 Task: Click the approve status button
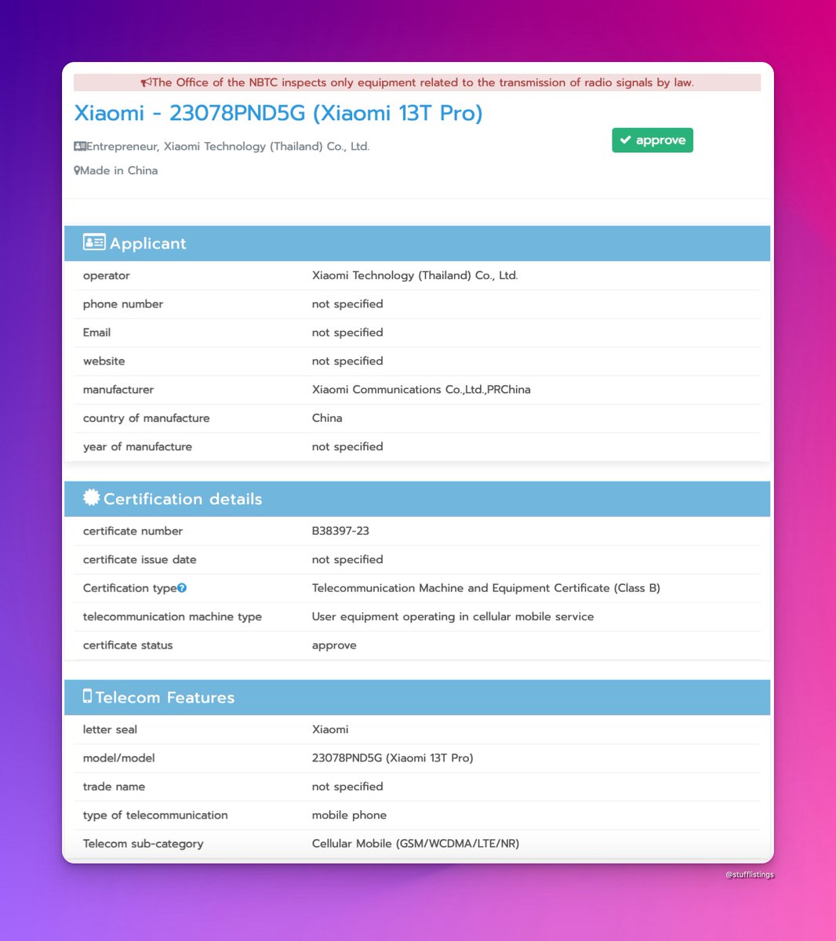(x=652, y=140)
